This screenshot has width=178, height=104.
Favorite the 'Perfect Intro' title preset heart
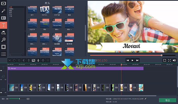54,34
